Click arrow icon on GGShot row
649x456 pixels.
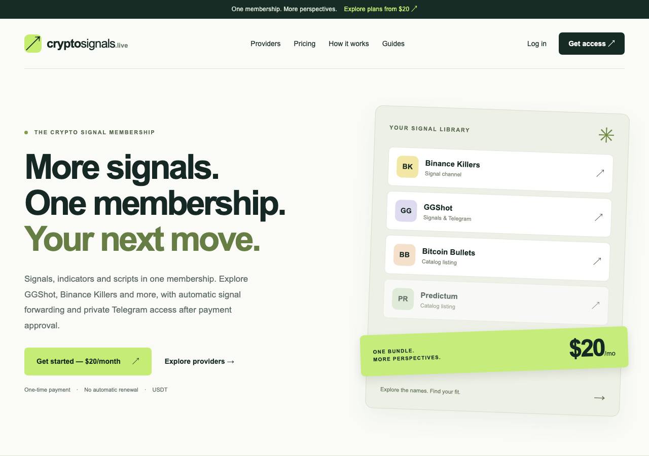(598, 217)
